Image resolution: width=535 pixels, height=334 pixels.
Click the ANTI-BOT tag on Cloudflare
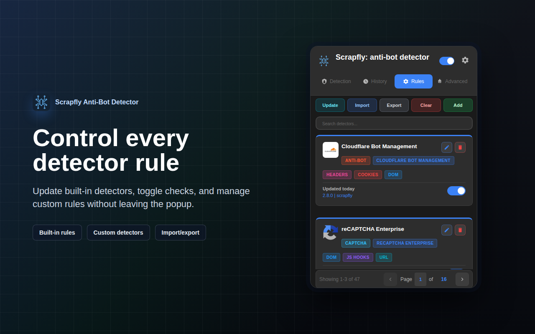356,160
